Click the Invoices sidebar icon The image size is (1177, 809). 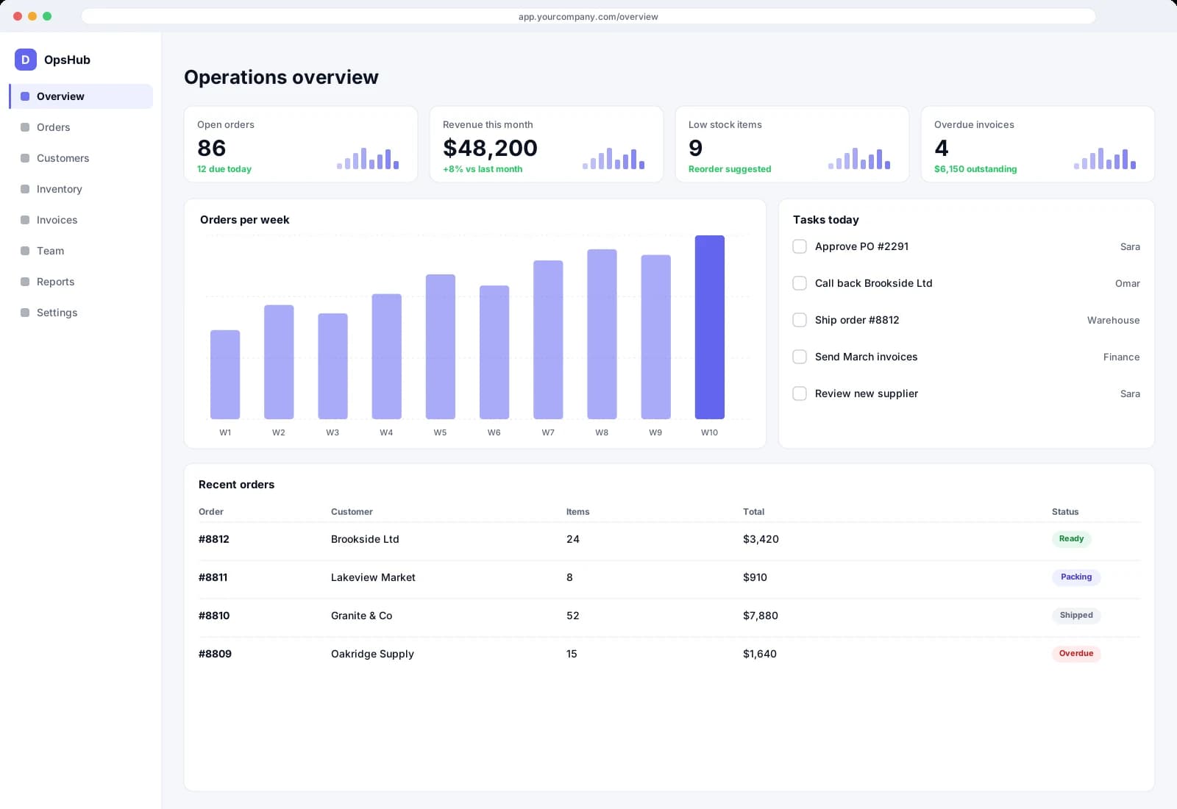(x=25, y=220)
